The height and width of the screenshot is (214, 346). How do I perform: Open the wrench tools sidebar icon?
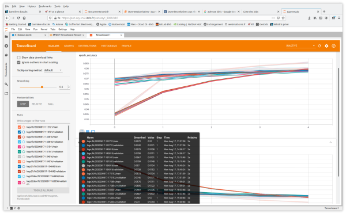pos(6,84)
